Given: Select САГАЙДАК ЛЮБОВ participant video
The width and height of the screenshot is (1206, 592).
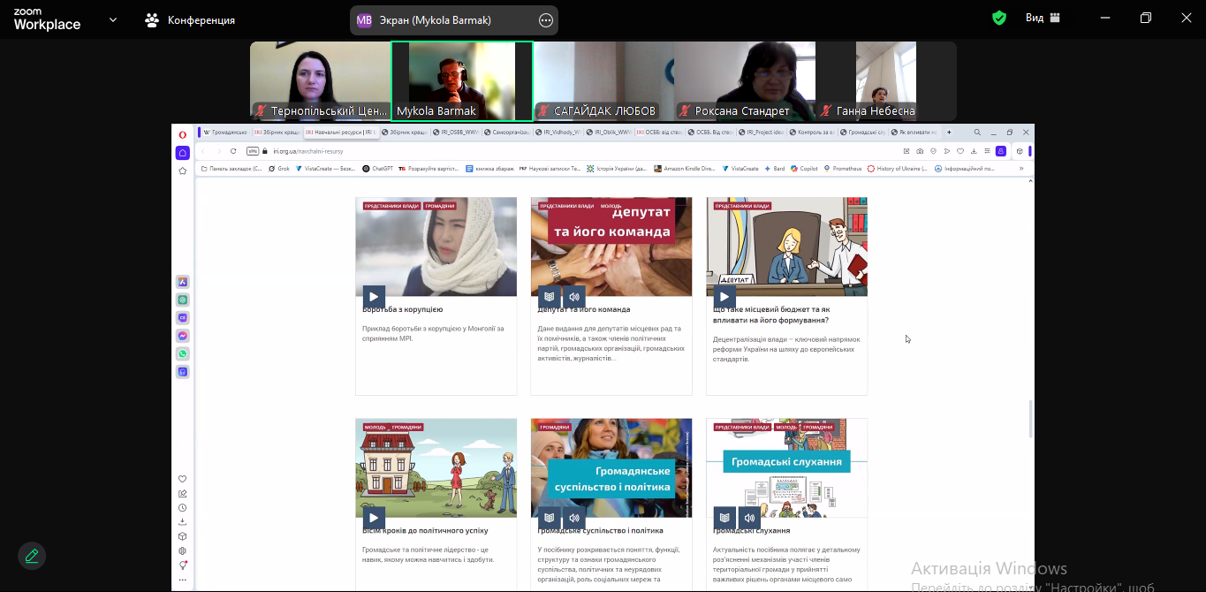Looking at the screenshot, I should 603,81.
